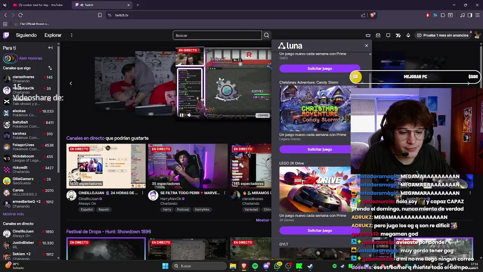Open JustinBieber channel in the sidebar
Image resolution: width=483 pixels, height=272 pixels.
point(29,244)
